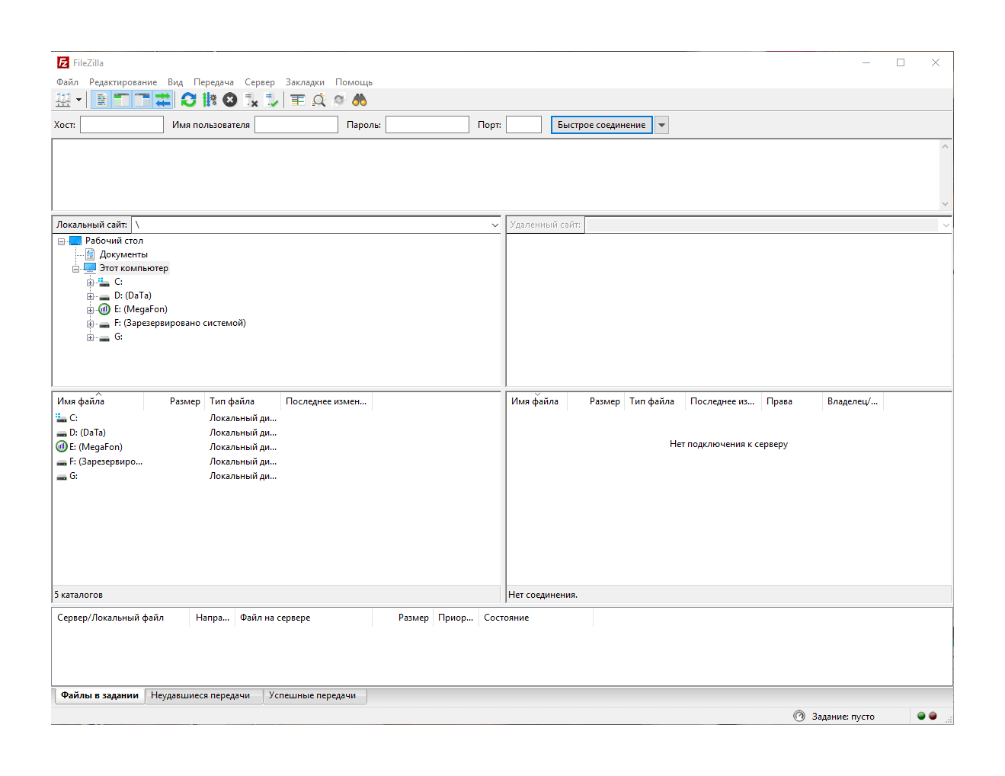Open the Передача menu
The height and width of the screenshot is (776, 1005).
[213, 82]
